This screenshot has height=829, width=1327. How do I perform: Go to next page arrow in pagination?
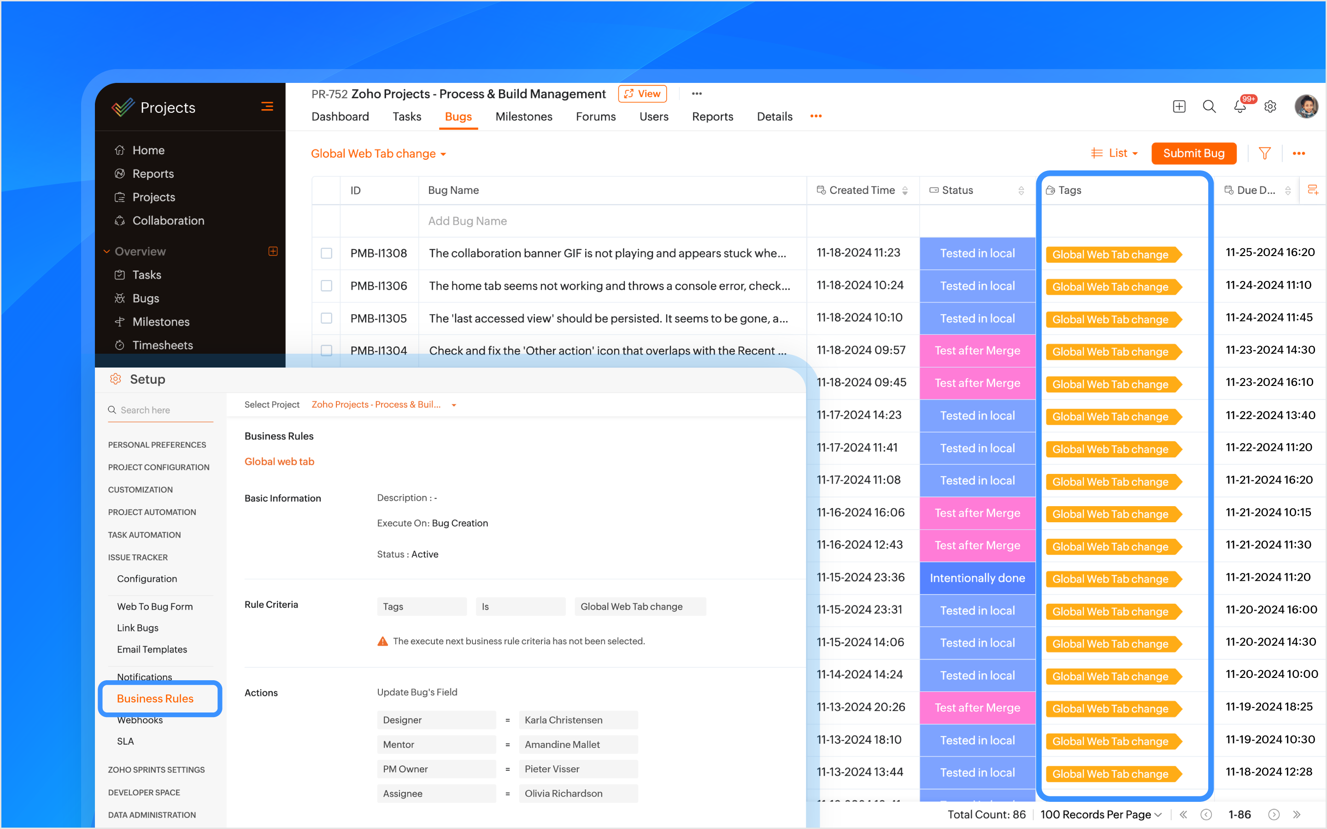[x=1274, y=814]
